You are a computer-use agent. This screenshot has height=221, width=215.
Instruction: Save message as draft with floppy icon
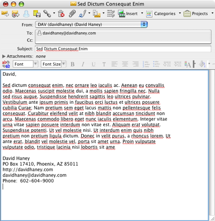click(37, 14)
